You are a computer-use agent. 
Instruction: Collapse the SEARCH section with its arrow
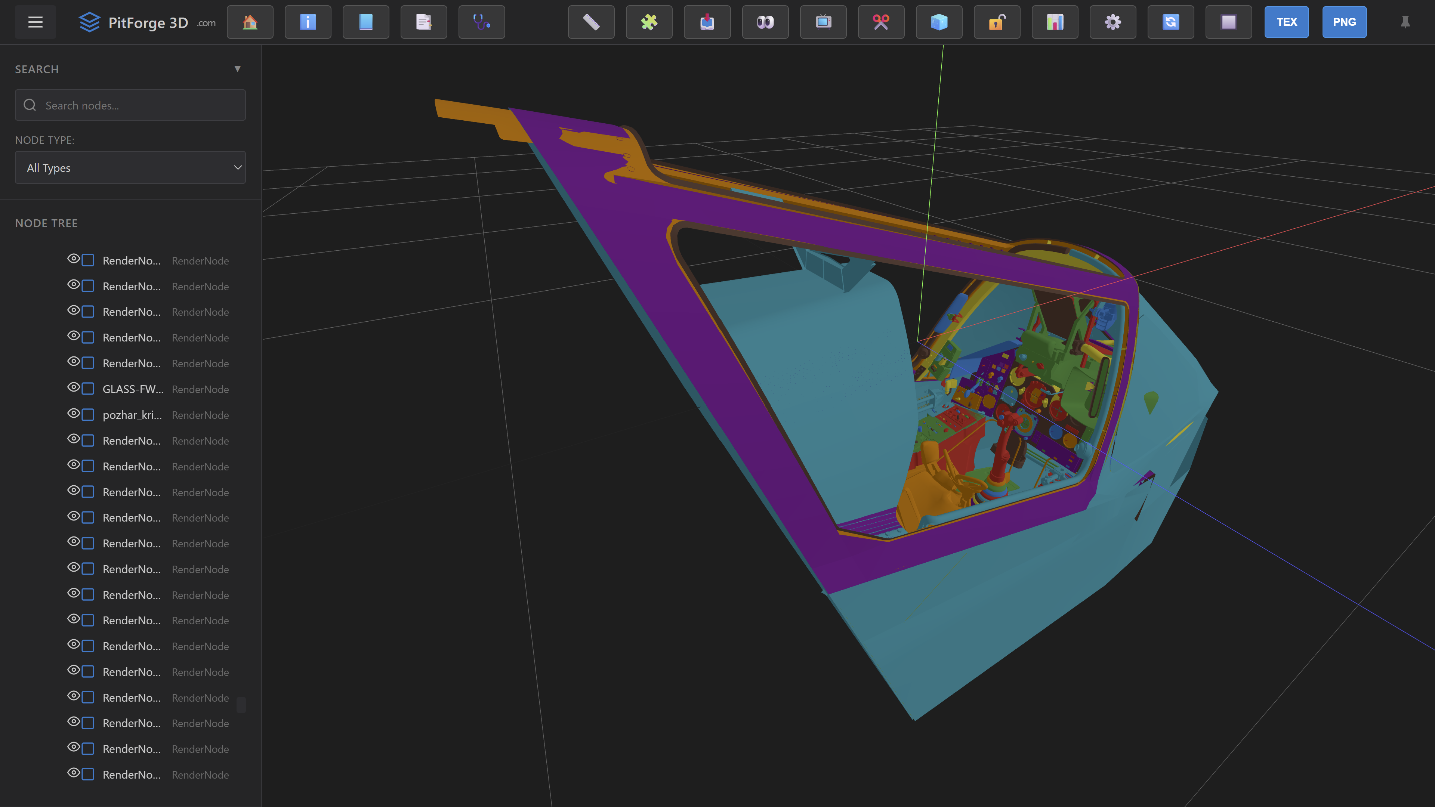[x=238, y=68]
